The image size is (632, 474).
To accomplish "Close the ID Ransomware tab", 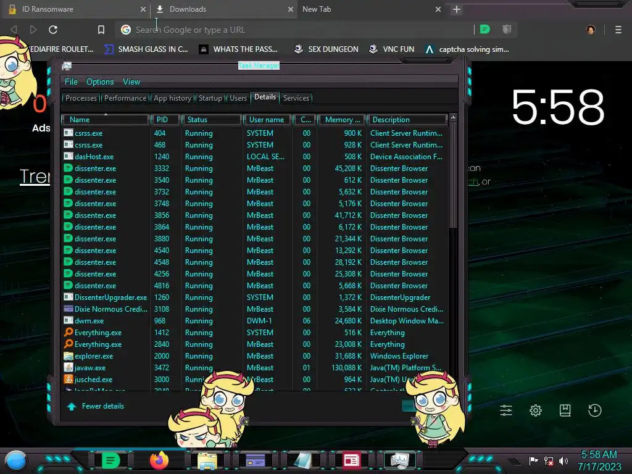I will click(x=143, y=9).
